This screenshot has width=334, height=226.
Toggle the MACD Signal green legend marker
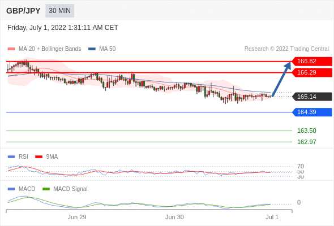click(x=46, y=189)
